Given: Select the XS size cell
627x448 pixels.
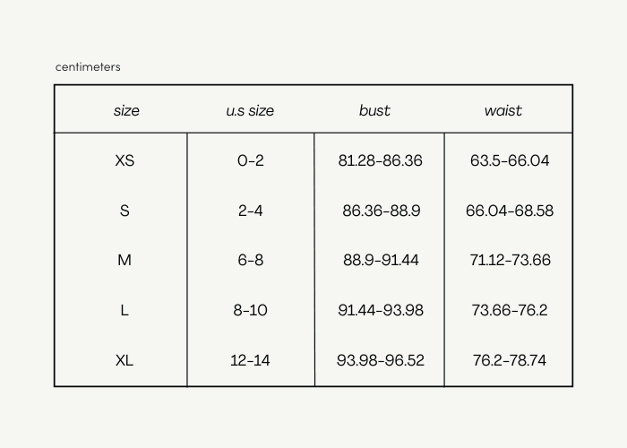Looking at the screenshot, I should pos(125,161).
